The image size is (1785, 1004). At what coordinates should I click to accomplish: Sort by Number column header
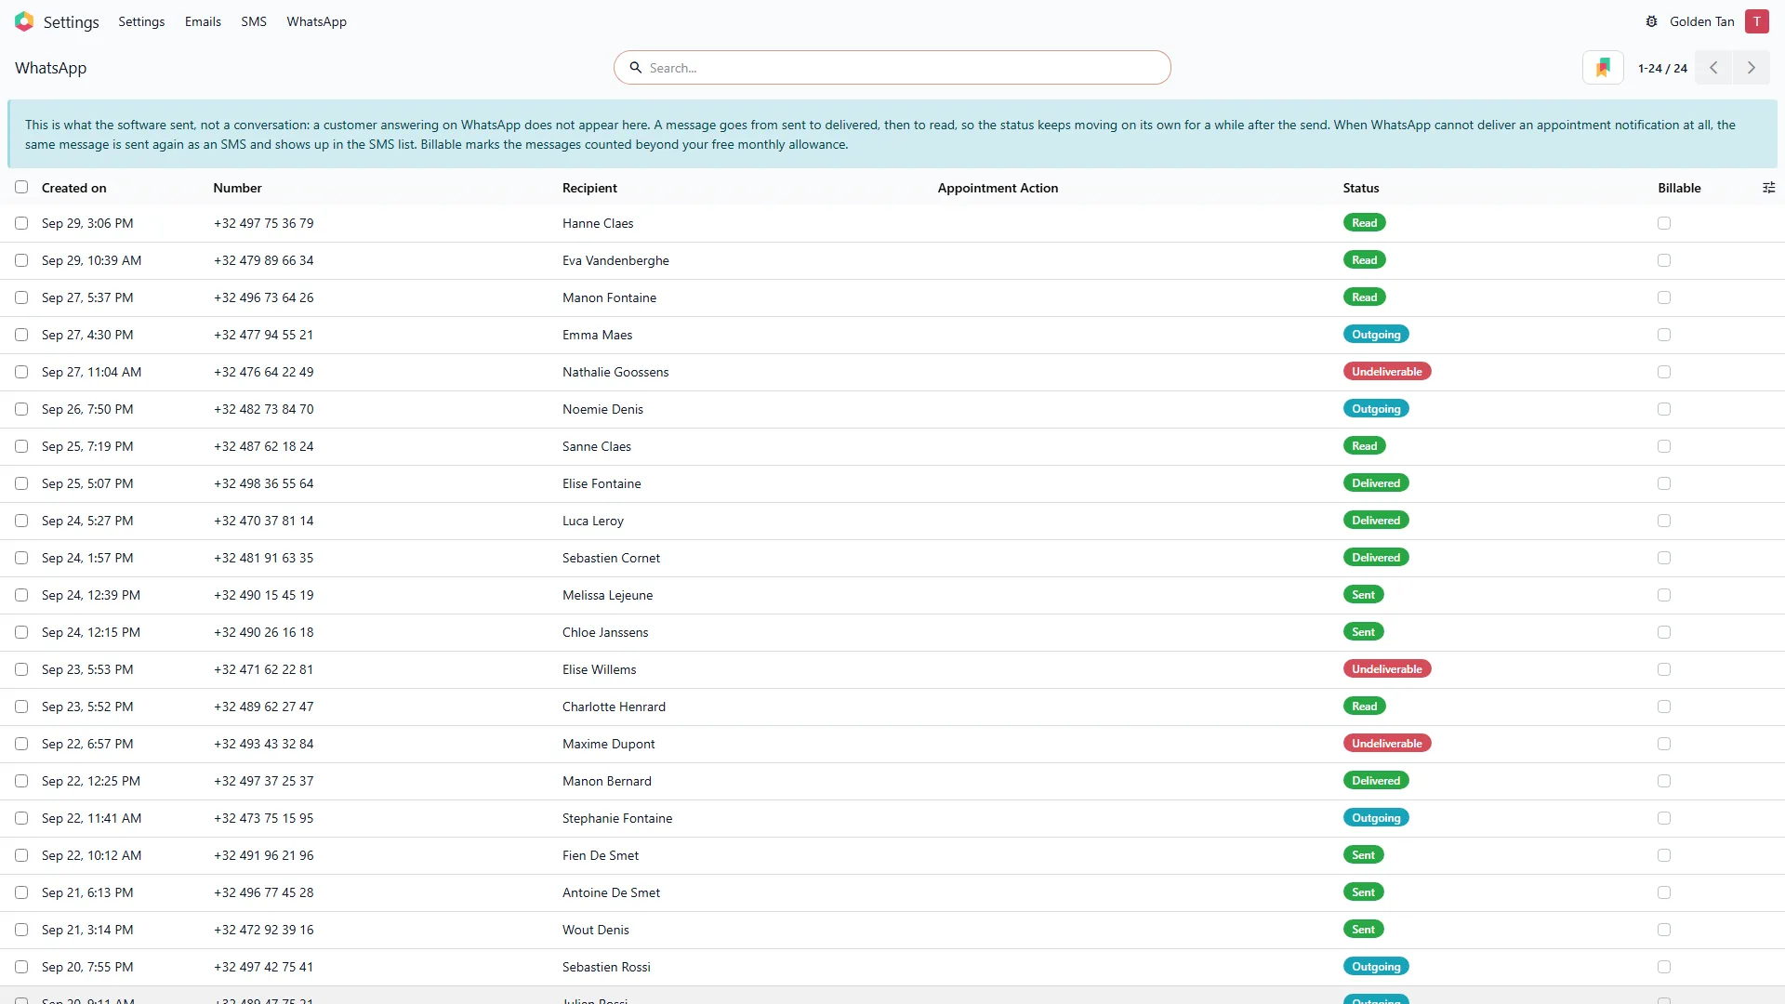pyautogui.click(x=237, y=188)
